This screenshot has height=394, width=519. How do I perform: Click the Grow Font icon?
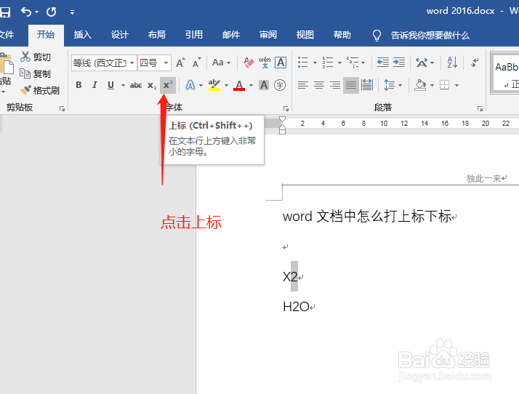click(180, 63)
